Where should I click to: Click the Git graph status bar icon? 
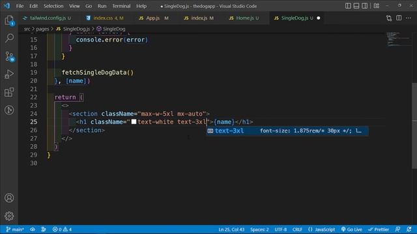[44, 229]
